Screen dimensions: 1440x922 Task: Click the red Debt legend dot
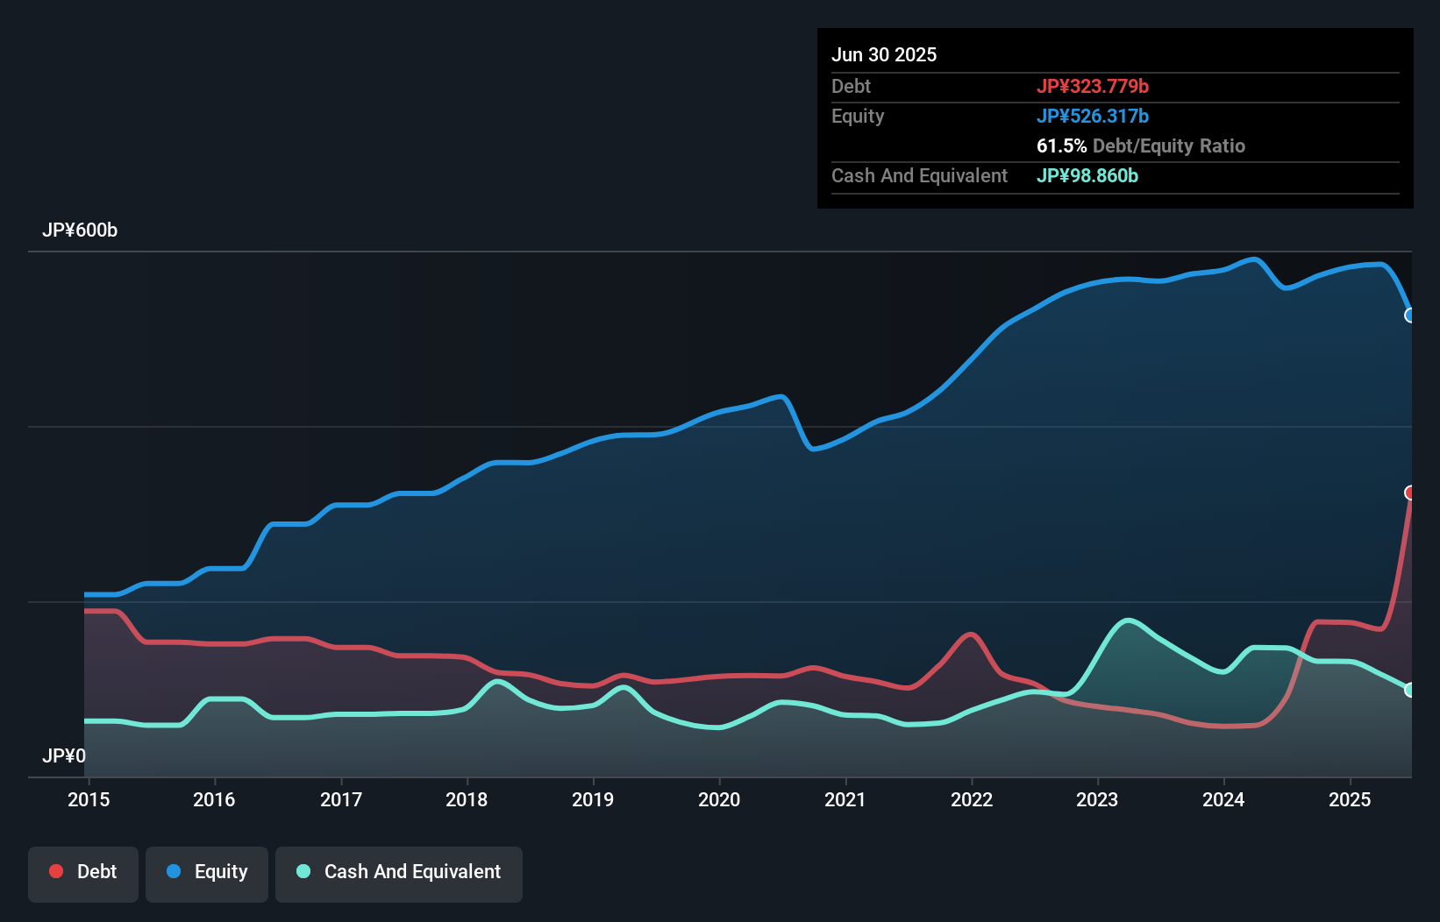pyautogui.click(x=54, y=871)
